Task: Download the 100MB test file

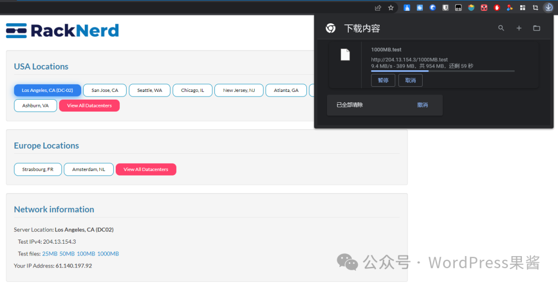Action: pos(86,254)
